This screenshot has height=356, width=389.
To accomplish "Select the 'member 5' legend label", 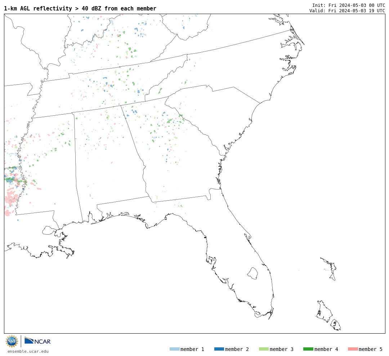I will [x=371, y=349].
